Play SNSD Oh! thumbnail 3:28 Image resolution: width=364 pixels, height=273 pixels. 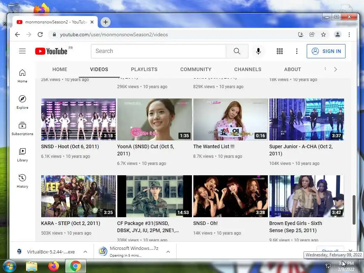(x=230, y=196)
